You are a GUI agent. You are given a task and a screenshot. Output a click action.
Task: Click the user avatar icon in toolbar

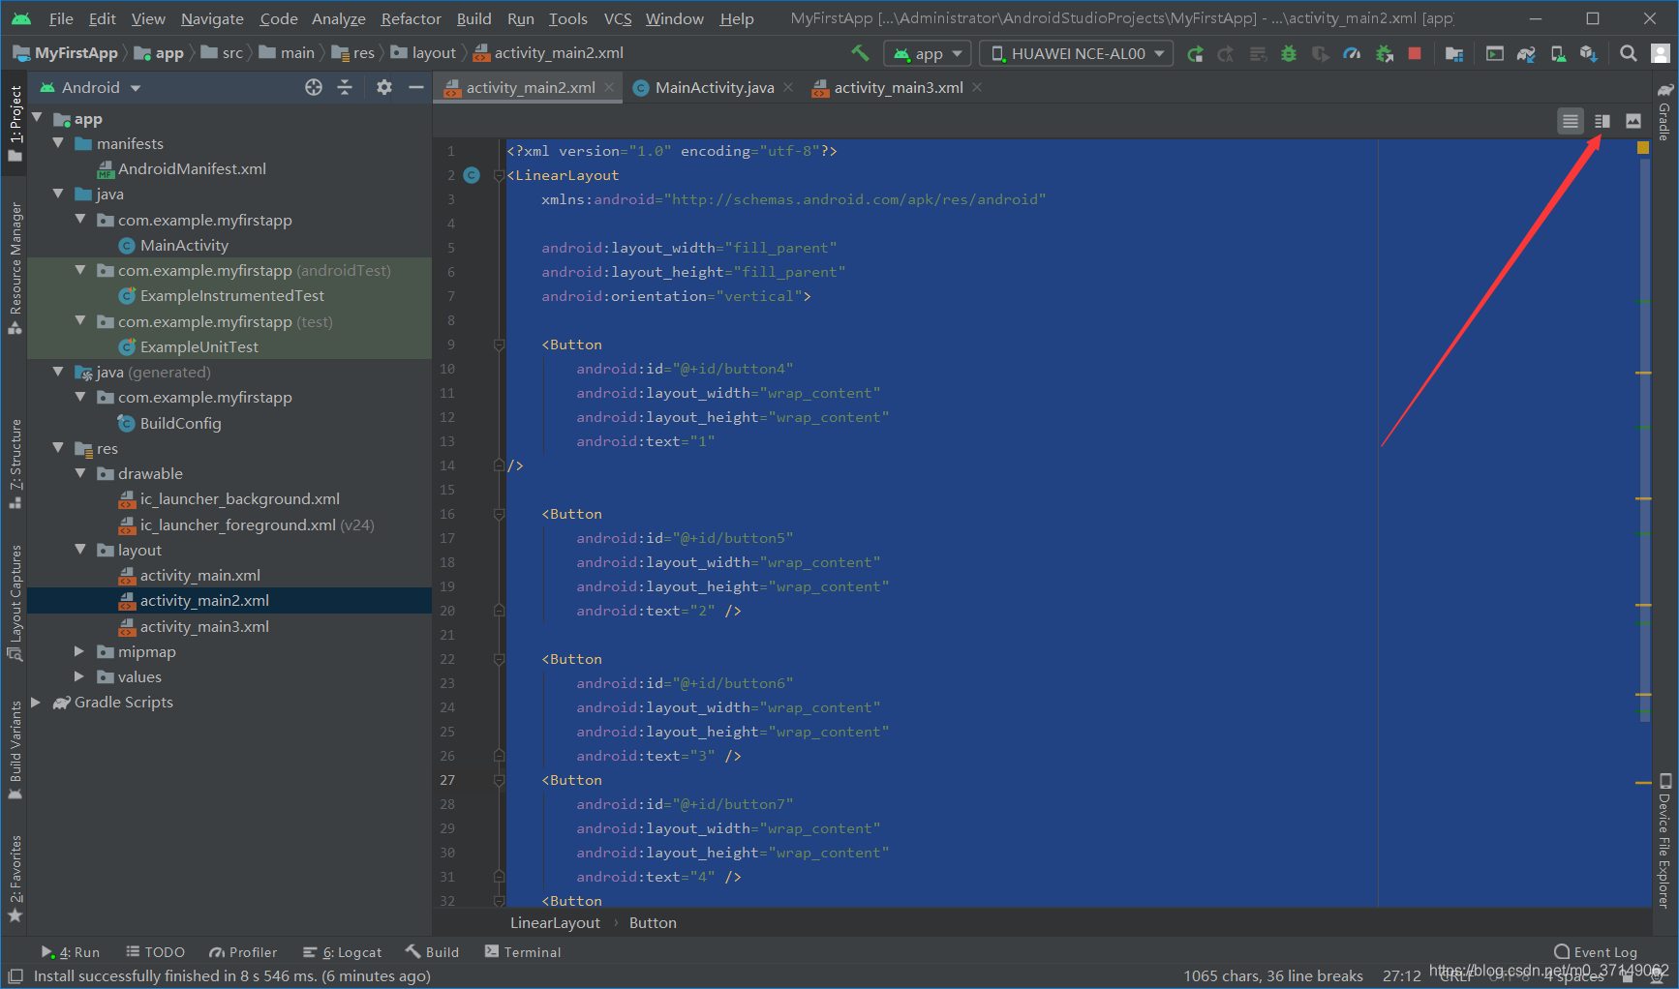pos(1660,54)
